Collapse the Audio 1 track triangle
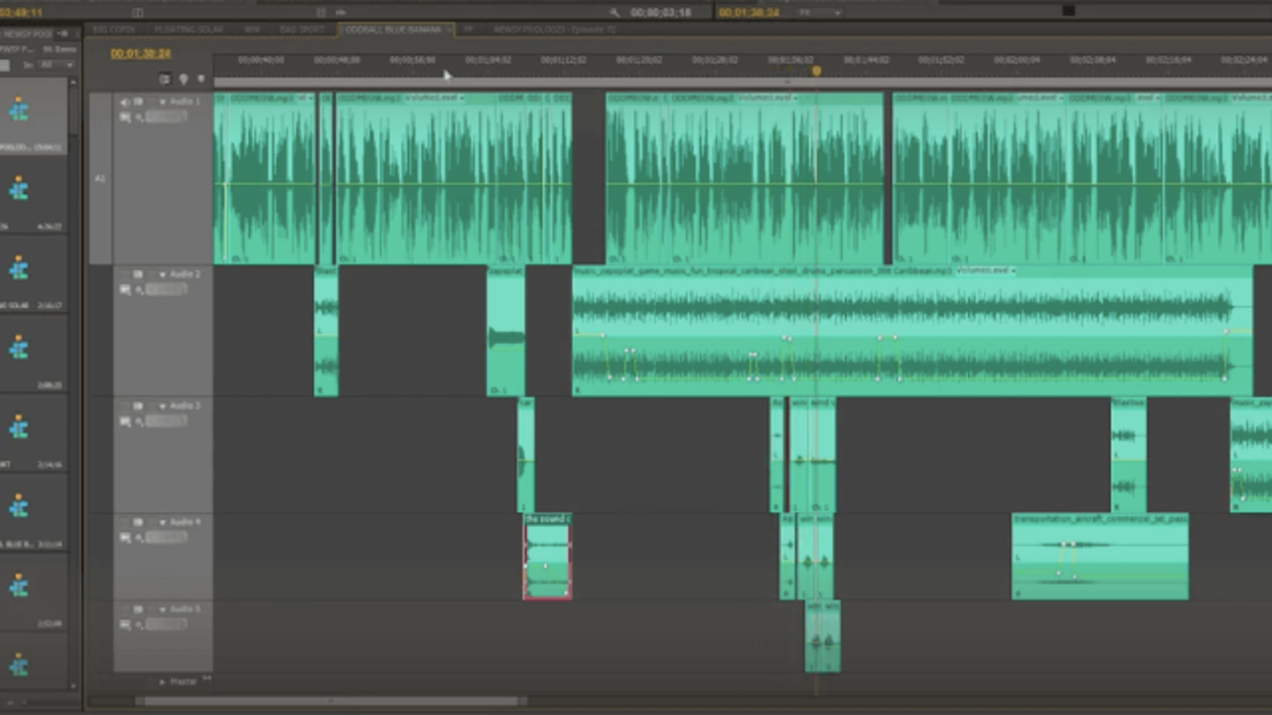Image resolution: width=1272 pixels, height=715 pixels. 163,102
